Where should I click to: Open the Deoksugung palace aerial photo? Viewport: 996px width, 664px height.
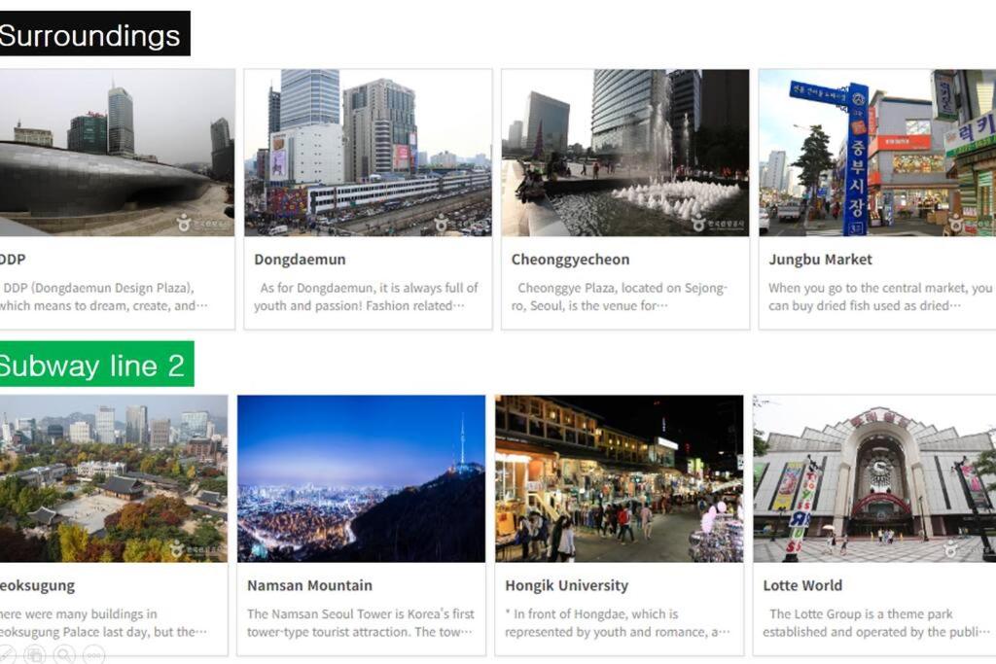coord(114,478)
